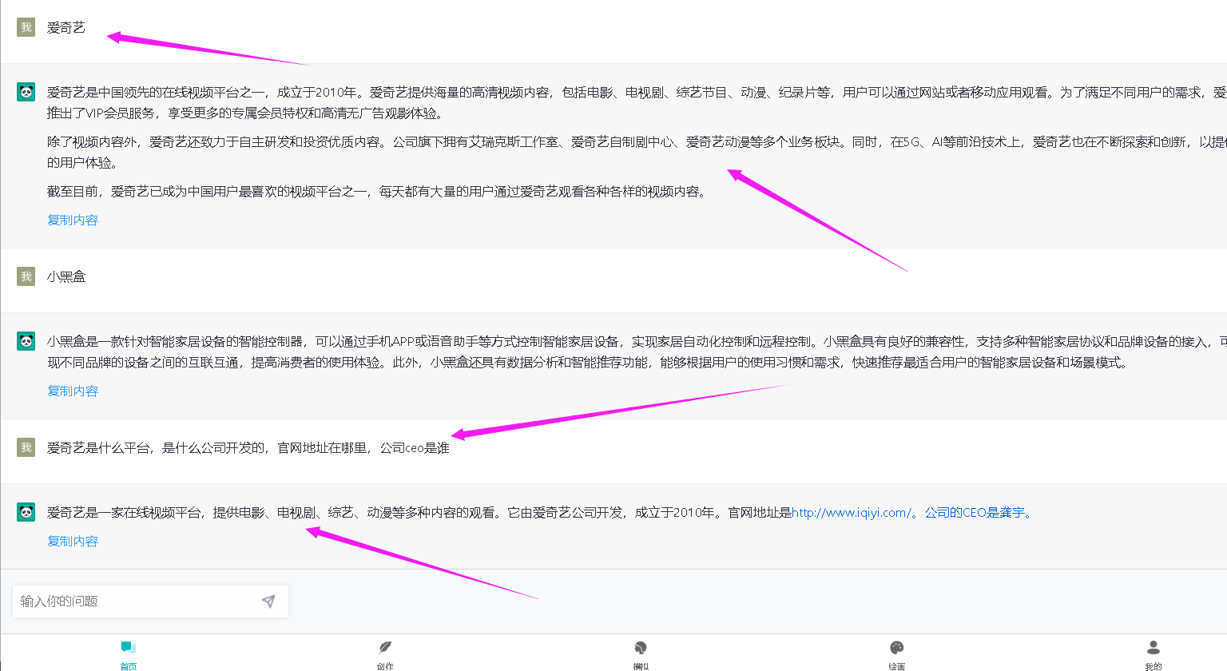1227x671 pixels.
Task: Open the http://www.iqiyi.com/ link
Action: click(851, 513)
